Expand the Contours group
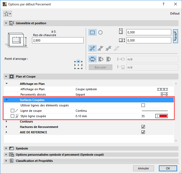 [x=6, y=121]
